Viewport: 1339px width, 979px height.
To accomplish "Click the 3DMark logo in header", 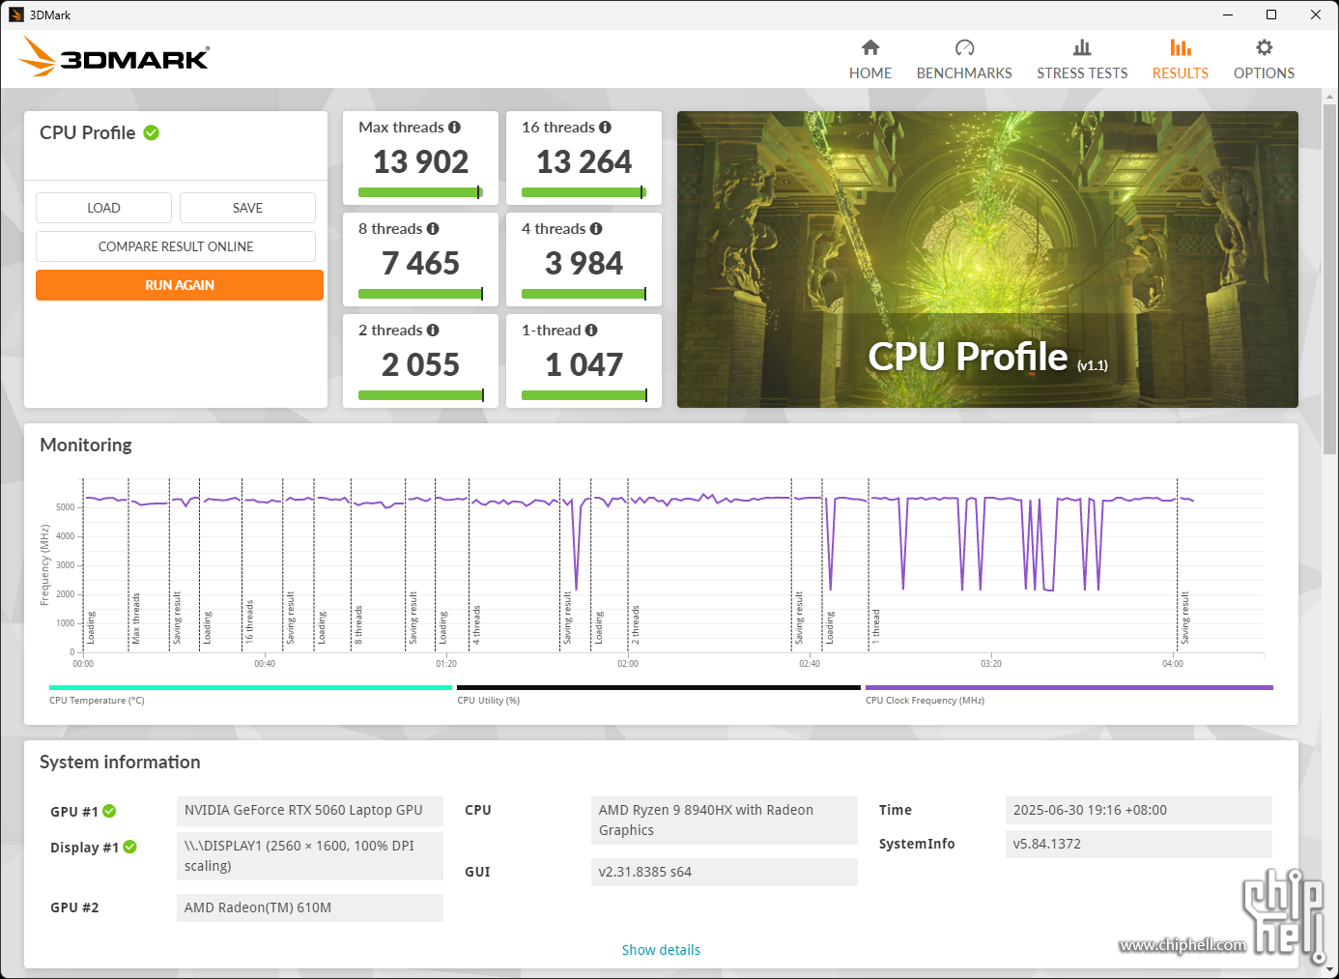I will coord(114,56).
